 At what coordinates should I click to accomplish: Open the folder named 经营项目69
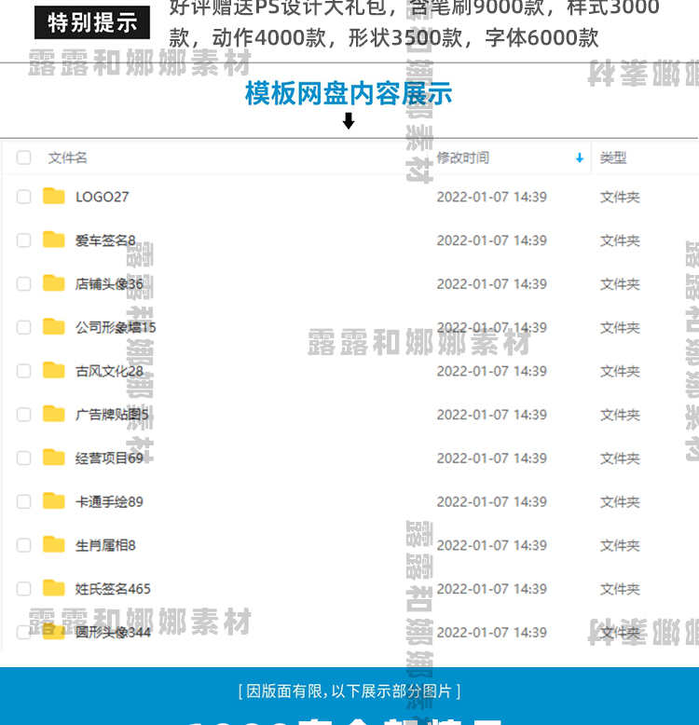[109, 458]
